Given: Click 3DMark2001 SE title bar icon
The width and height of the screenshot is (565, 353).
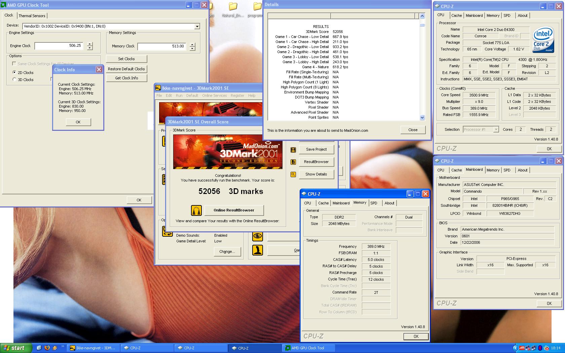Looking at the screenshot, I should (x=158, y=88).
